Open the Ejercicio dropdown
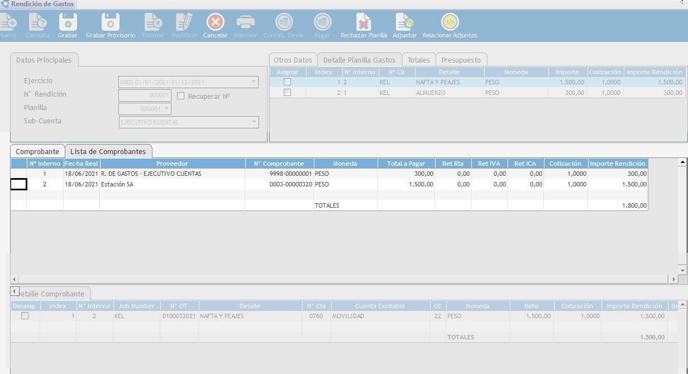The image size is (688, 374). tap(254, 82)
